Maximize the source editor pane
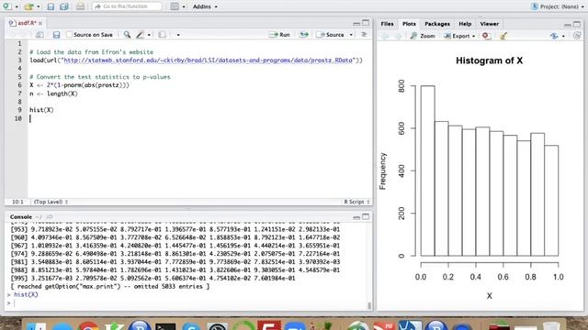The image size is (588, 330). (366, 23)
